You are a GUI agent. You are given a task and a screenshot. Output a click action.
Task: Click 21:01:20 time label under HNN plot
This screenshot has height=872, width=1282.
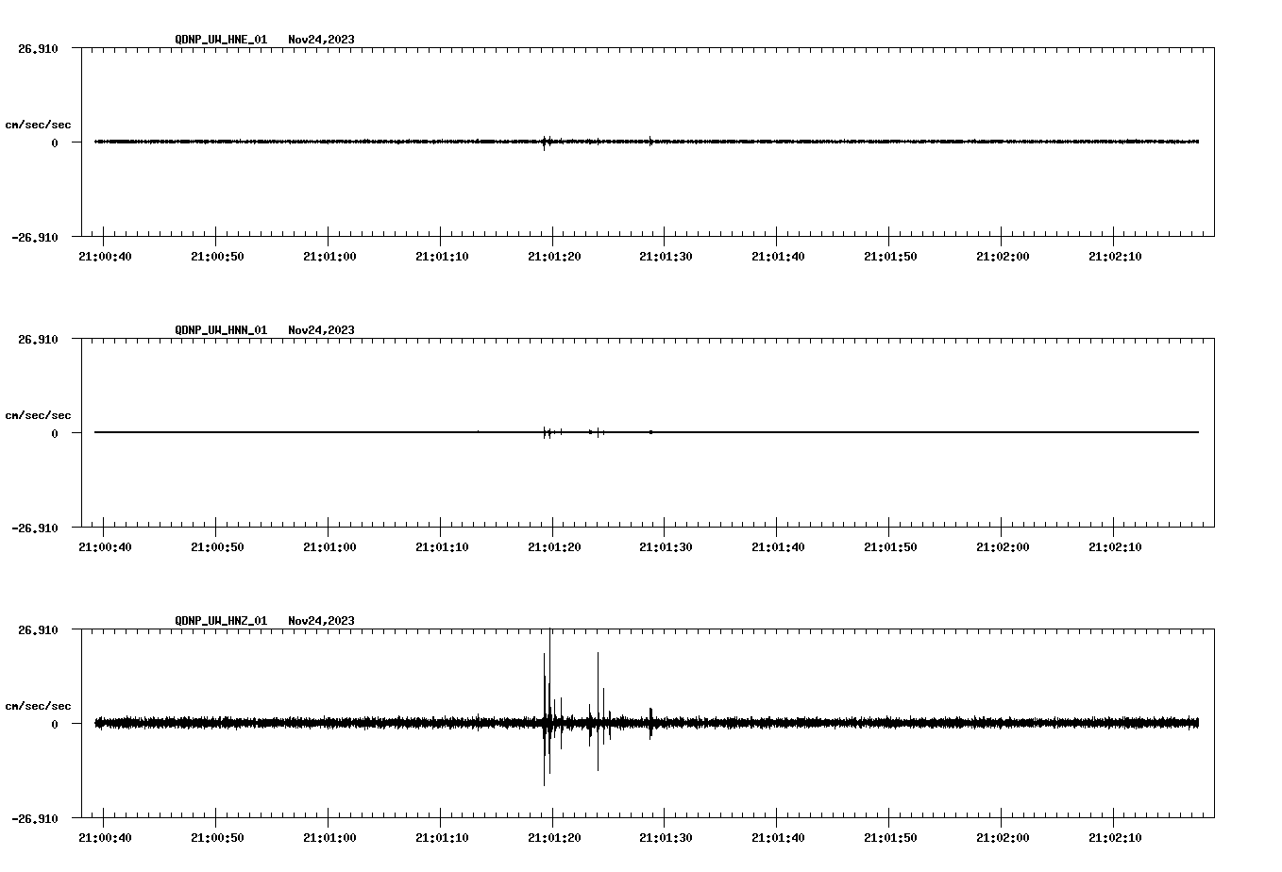point(554,547)
